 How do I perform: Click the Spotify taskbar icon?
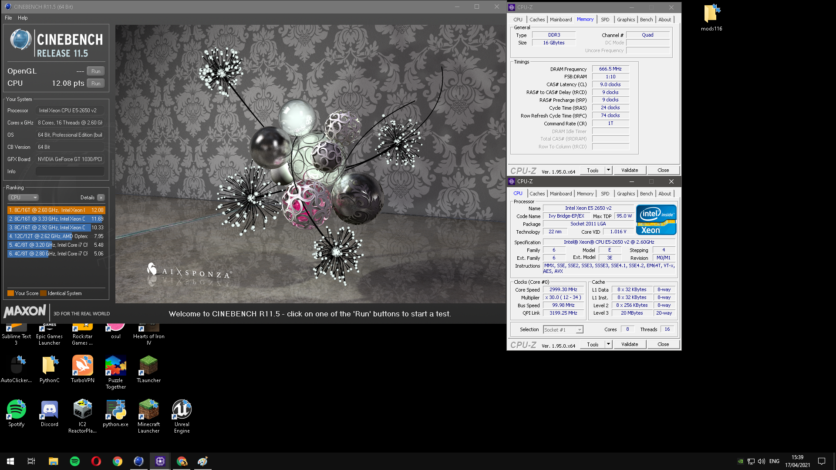point(75,461)
